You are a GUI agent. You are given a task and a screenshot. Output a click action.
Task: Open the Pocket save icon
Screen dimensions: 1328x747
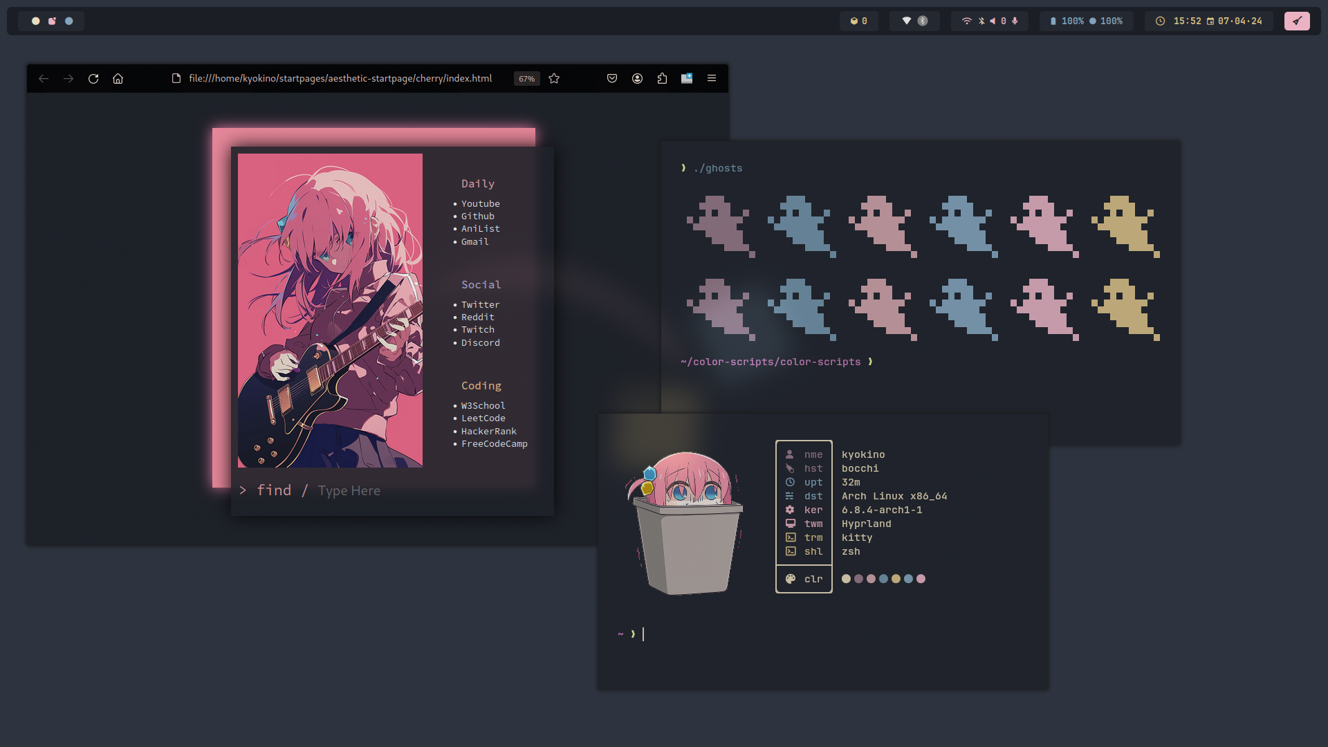click(x=612, y=79)
